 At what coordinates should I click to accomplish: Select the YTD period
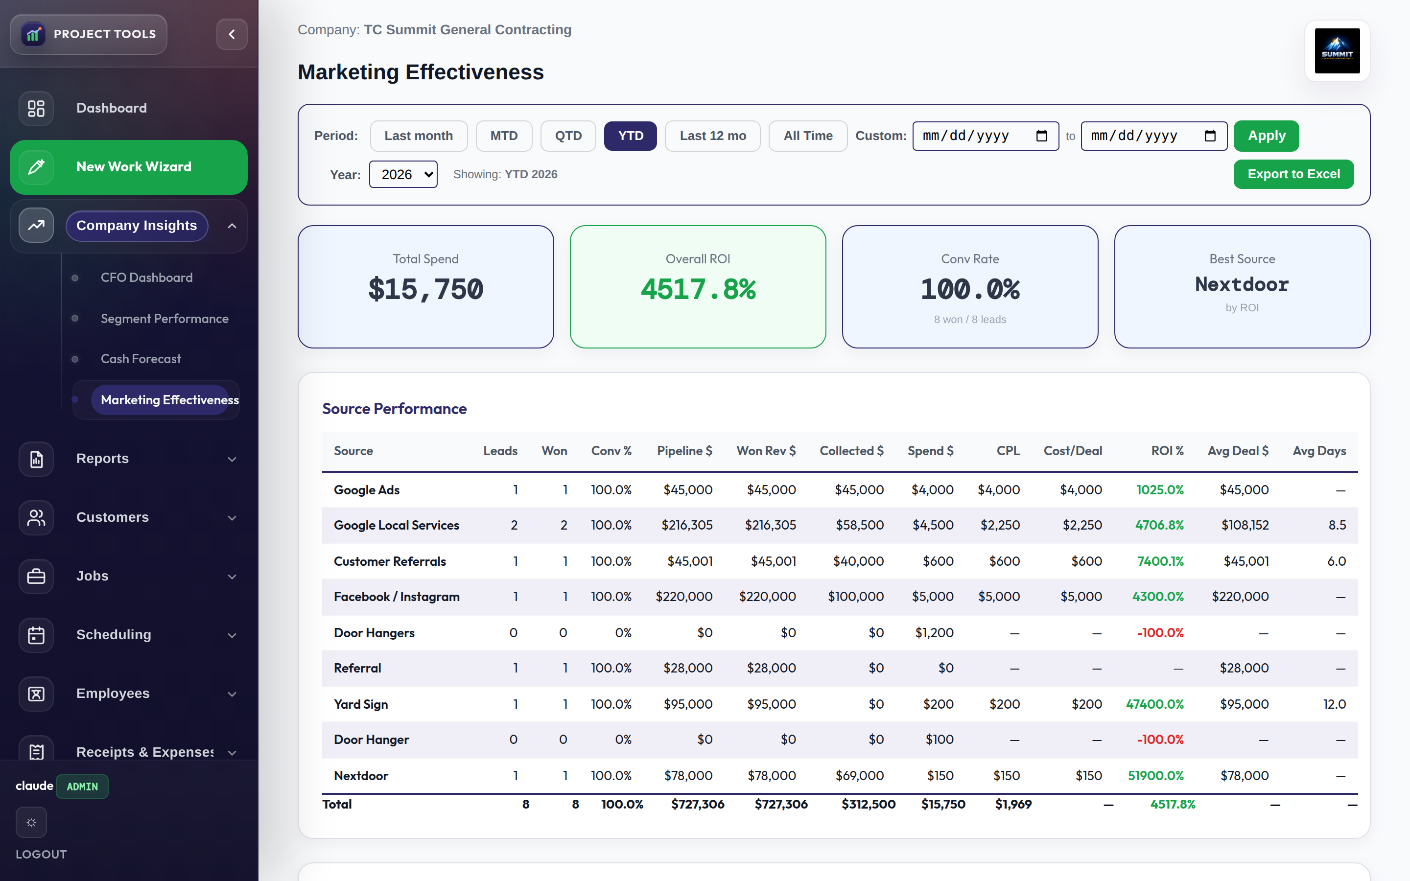[631, 136]
